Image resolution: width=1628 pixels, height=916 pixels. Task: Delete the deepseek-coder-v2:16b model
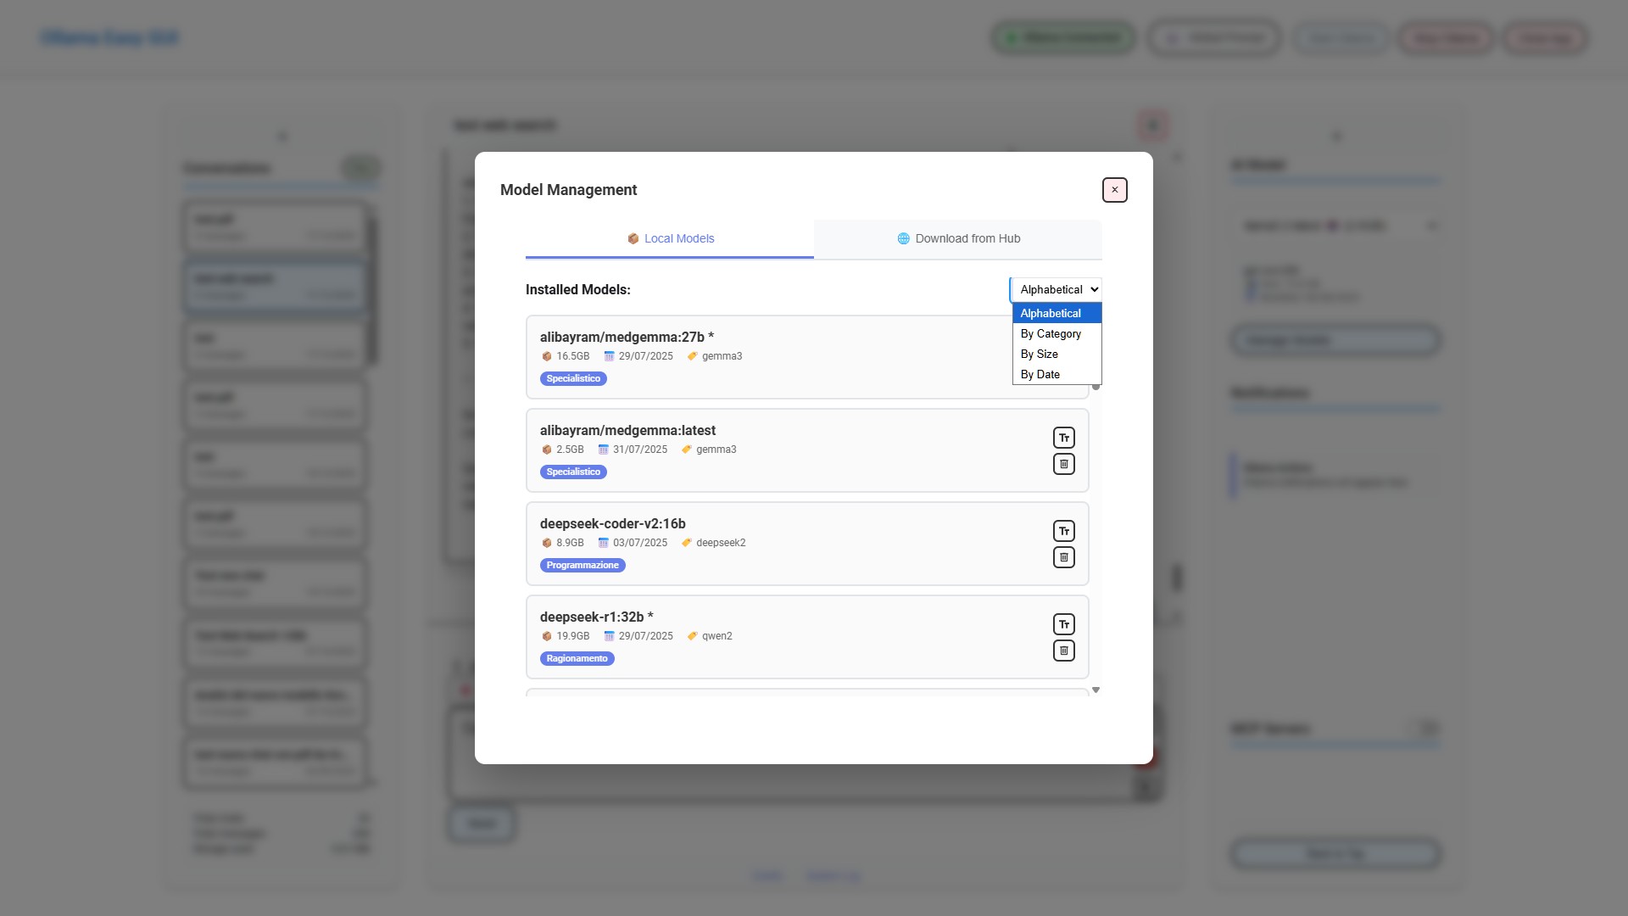point(1063,557)
